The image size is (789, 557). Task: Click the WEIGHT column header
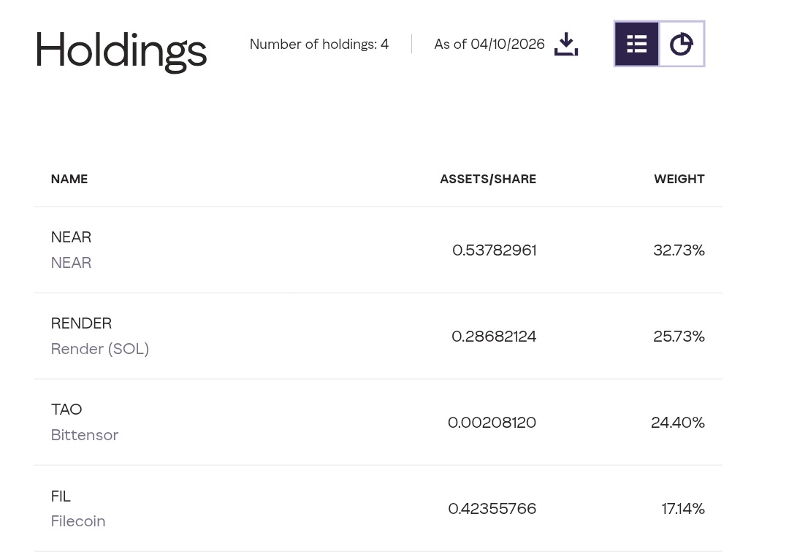pyautogui.click(x=679, y=179)
